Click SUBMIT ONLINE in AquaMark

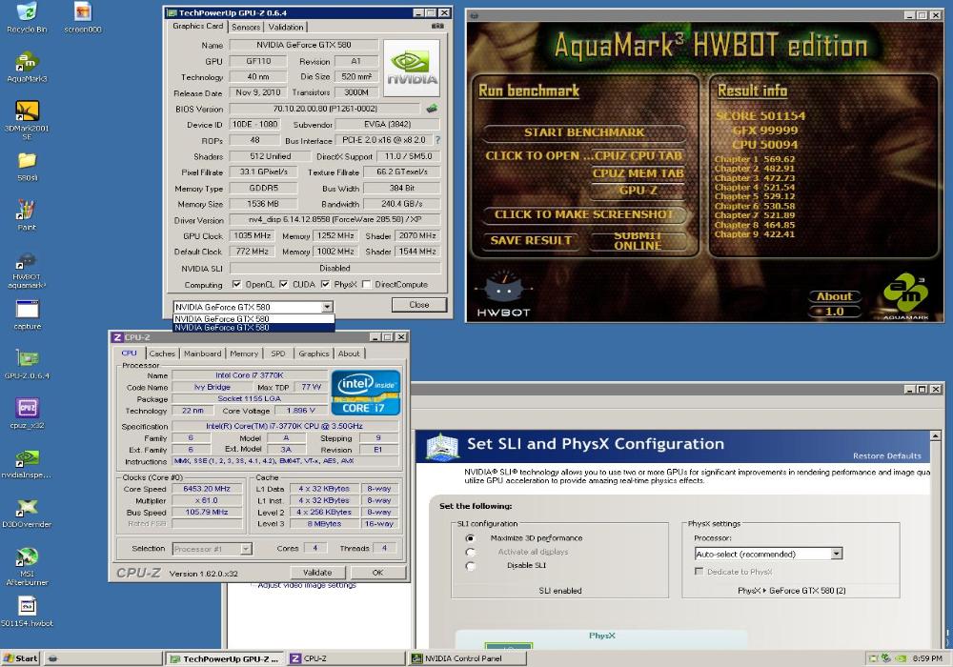(x=638, y=240)
